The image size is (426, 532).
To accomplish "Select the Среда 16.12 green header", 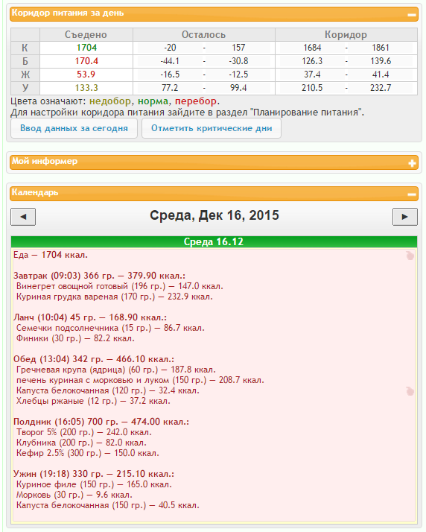I will 214,241.
